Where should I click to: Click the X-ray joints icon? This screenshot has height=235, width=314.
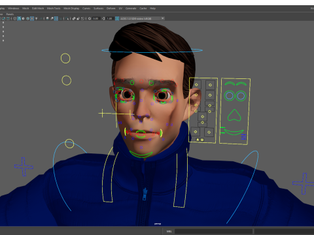82,18
